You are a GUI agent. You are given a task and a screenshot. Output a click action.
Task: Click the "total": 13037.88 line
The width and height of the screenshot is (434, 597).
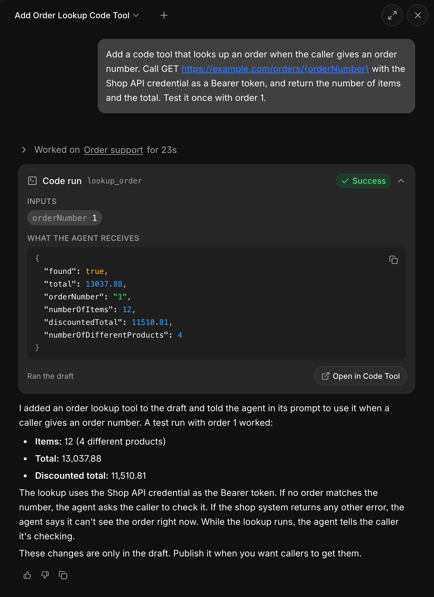pos(85,284)
